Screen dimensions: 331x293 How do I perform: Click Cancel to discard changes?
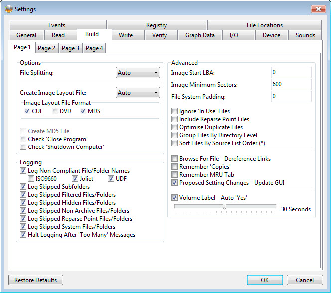pos(305,280)
